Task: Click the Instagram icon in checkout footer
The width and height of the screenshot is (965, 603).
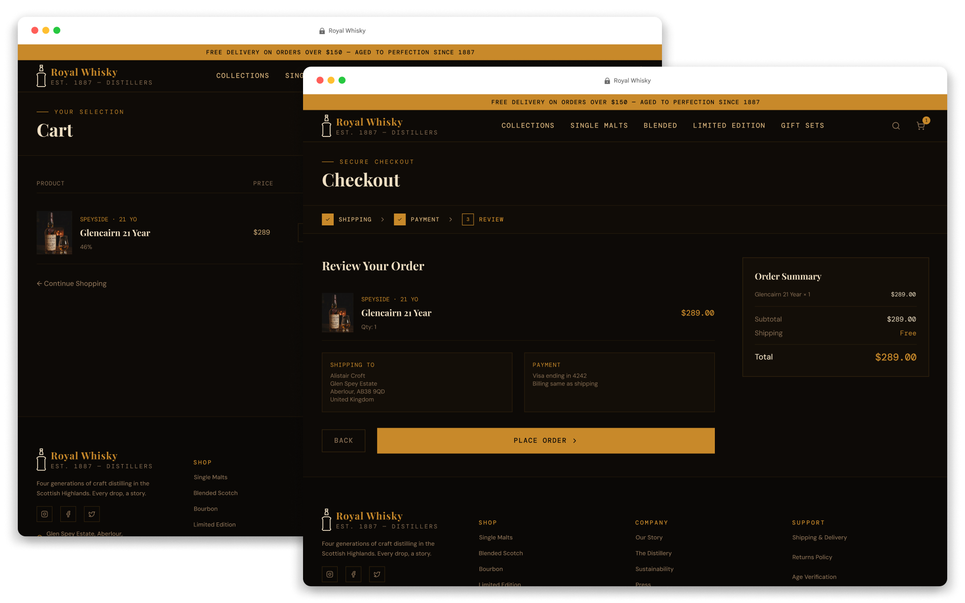Action: click(330, 574)
